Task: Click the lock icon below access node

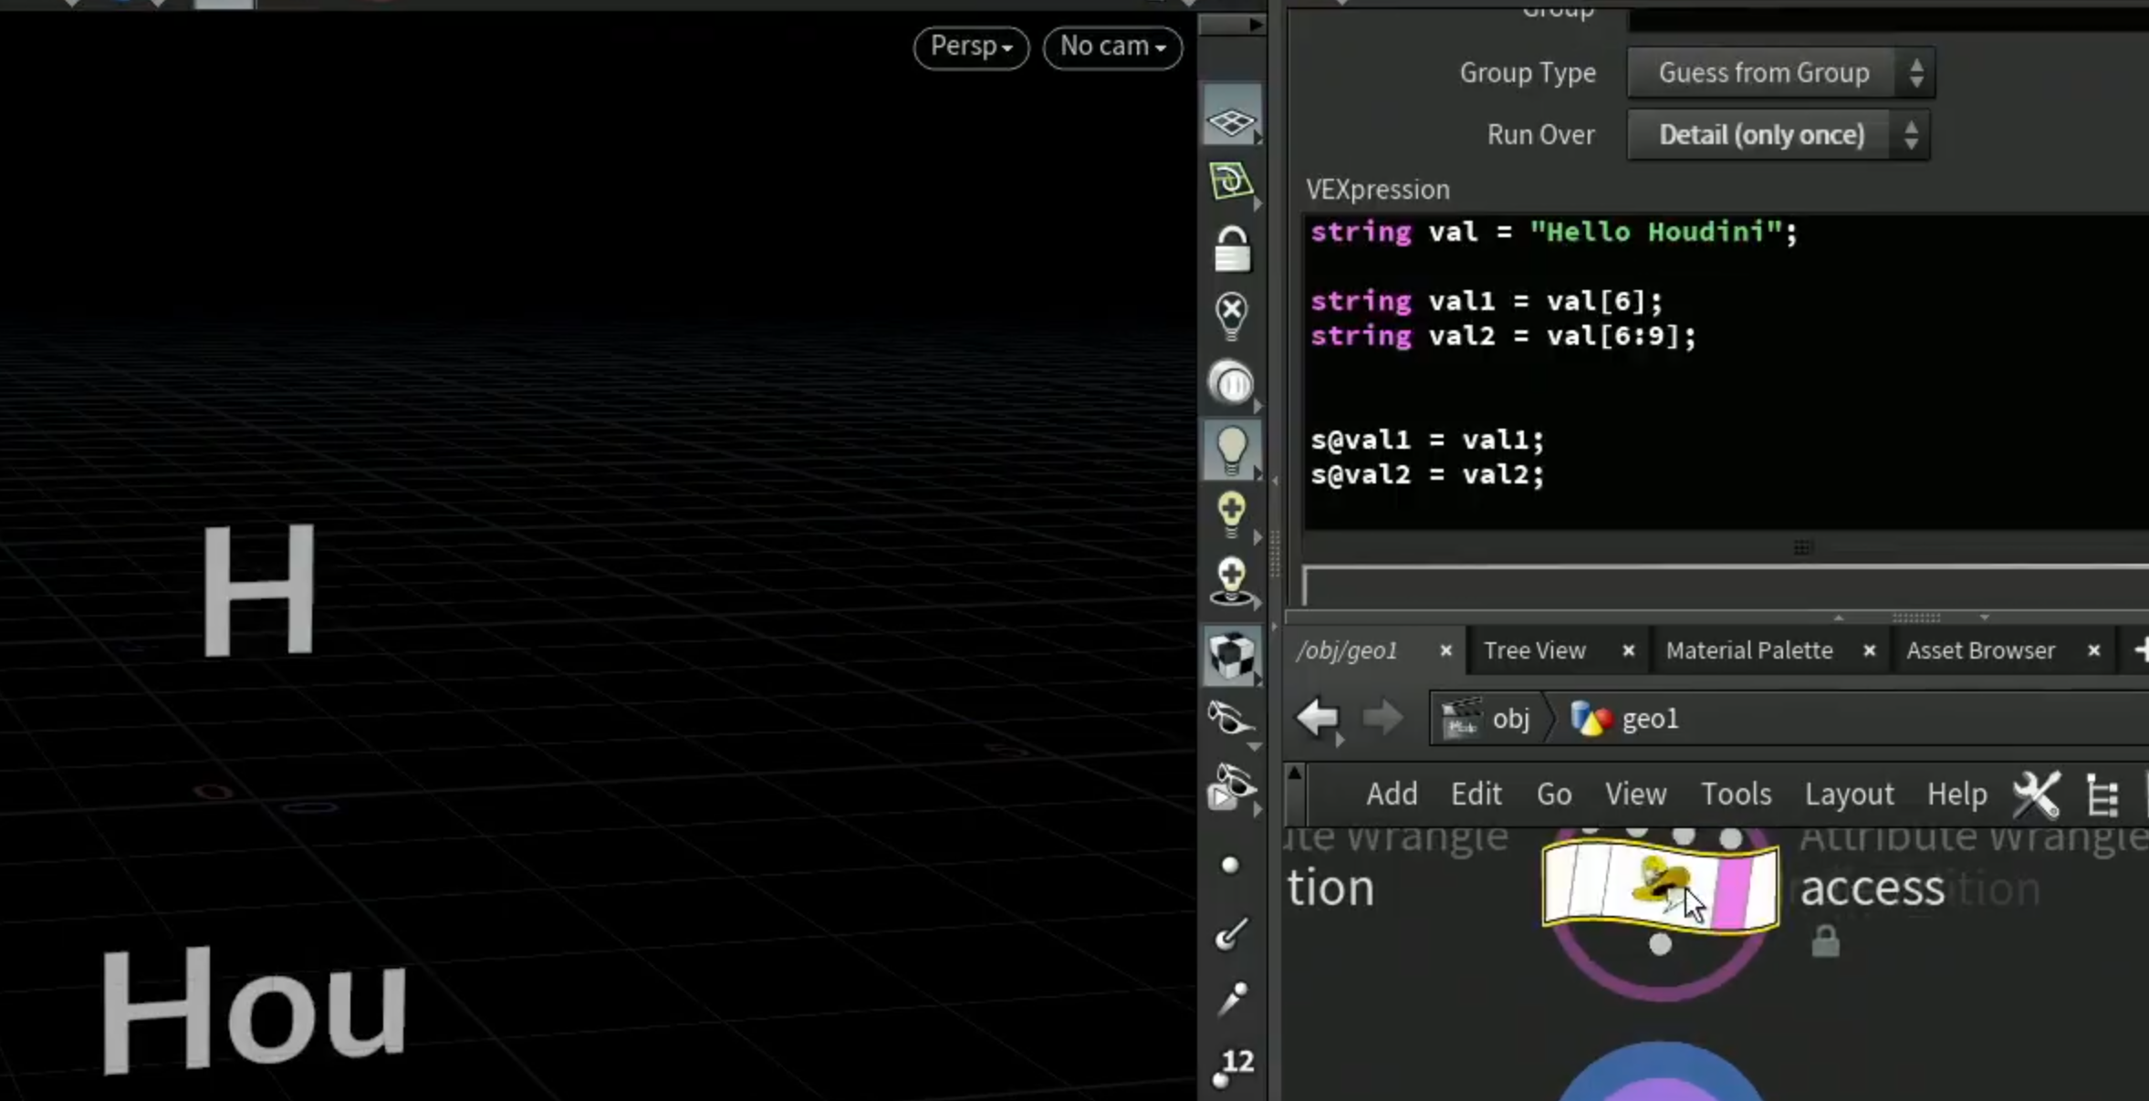Action: point(1825,941)
